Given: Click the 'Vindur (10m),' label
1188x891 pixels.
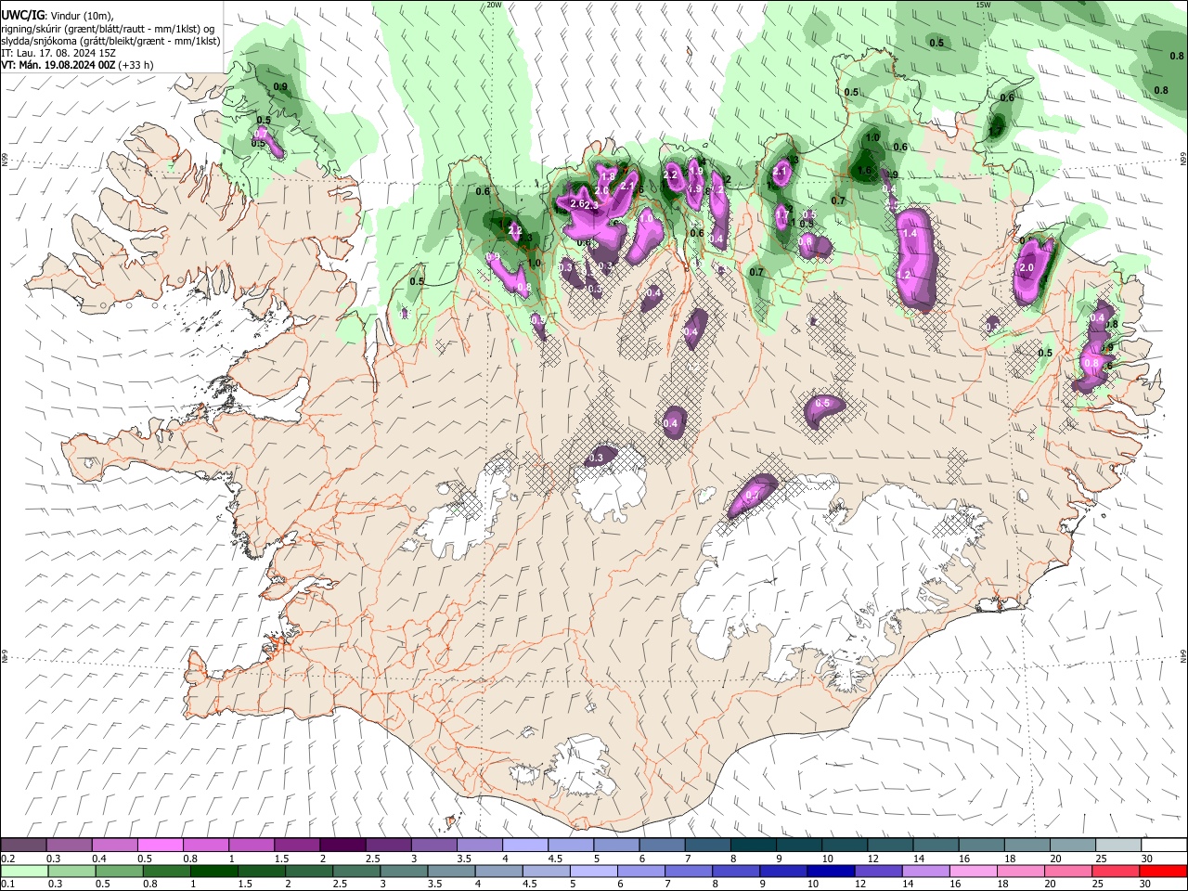Looking at the screenshot, I should pos(82,16).
